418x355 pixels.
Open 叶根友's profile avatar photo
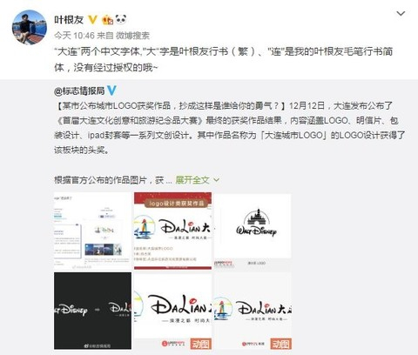pyautogui.click(x=30, y=27)
